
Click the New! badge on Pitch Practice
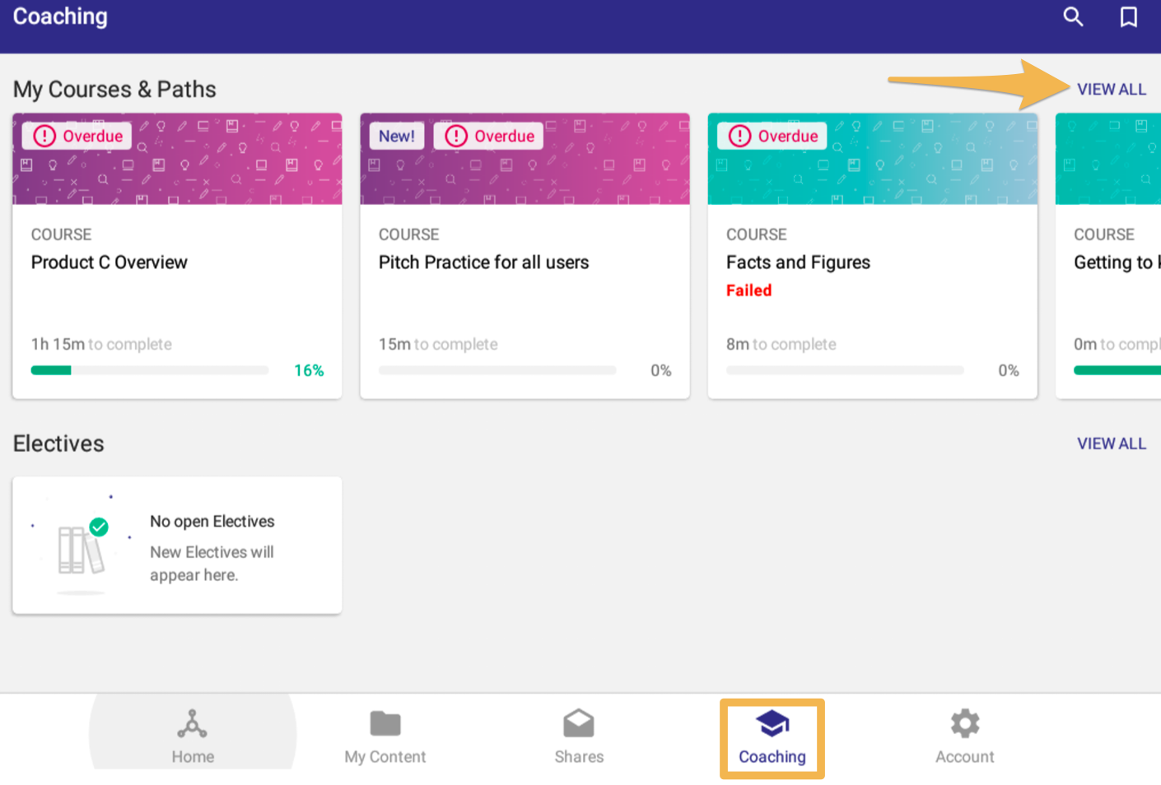point(396,136)
